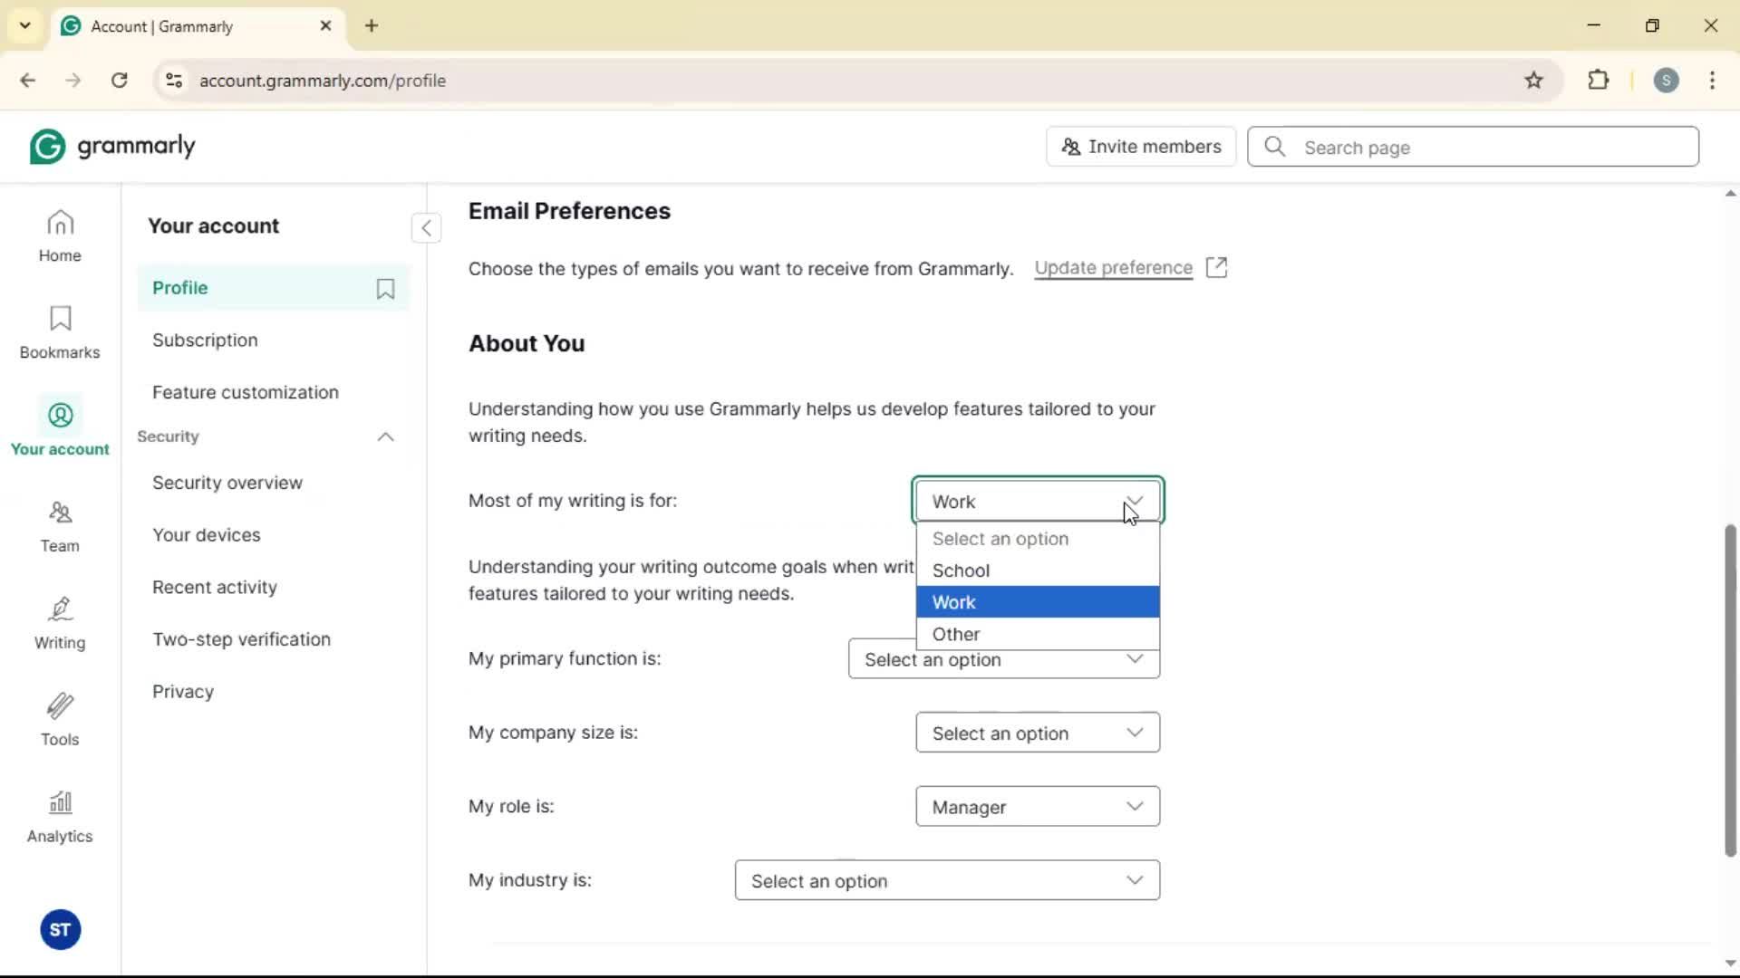Viewport: 1740px width, 978px height.
Task: Collapse the Your account side panel
Action: tap(426, 227)
